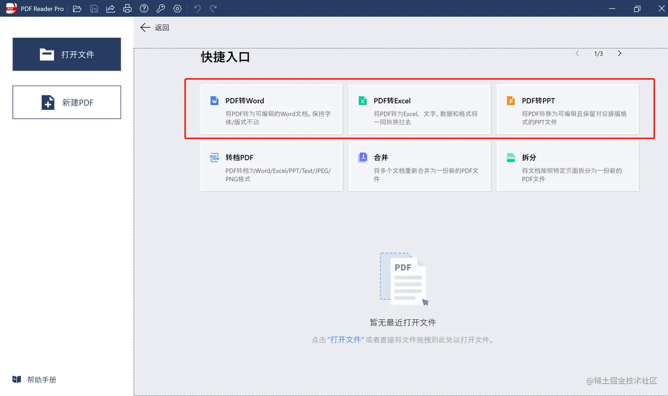Click the 新建PDF button

pyautogui.click(x=67, y=102)
